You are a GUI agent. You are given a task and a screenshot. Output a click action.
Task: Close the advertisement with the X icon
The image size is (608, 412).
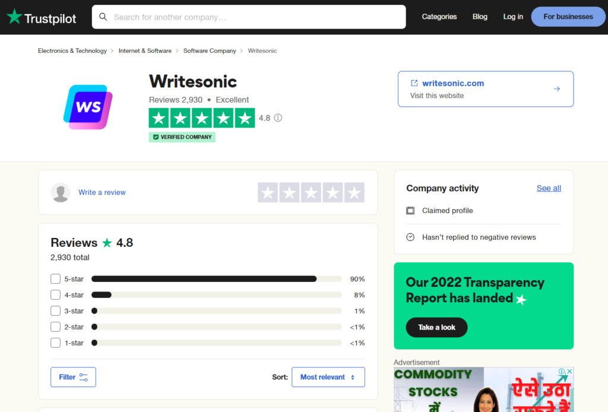[x=569, y=371]
